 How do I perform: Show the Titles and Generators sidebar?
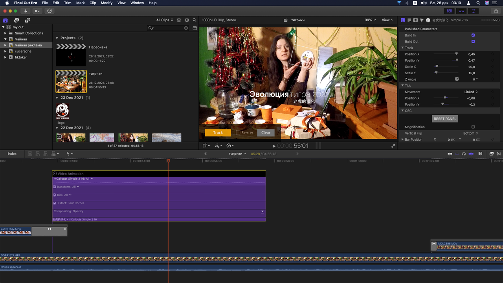click(x=28, y=20)
